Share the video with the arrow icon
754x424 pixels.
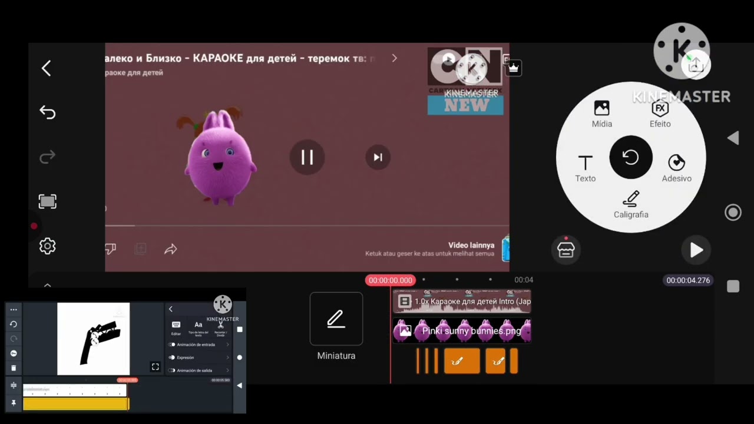(x=171, y=250)
